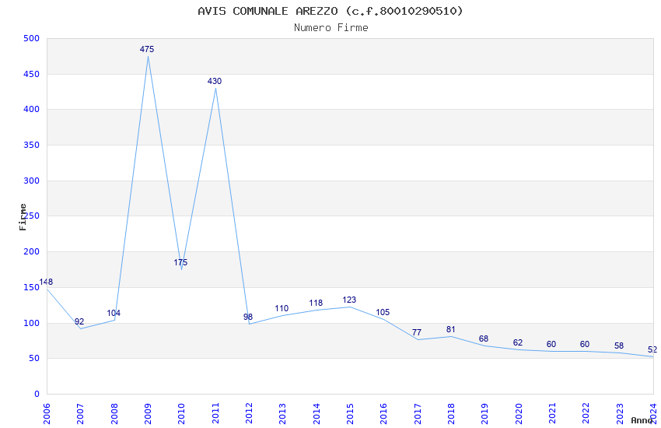Viewport: 661px width, 428px height.
Task: Click the 62 data label
Action: [518, 343]
